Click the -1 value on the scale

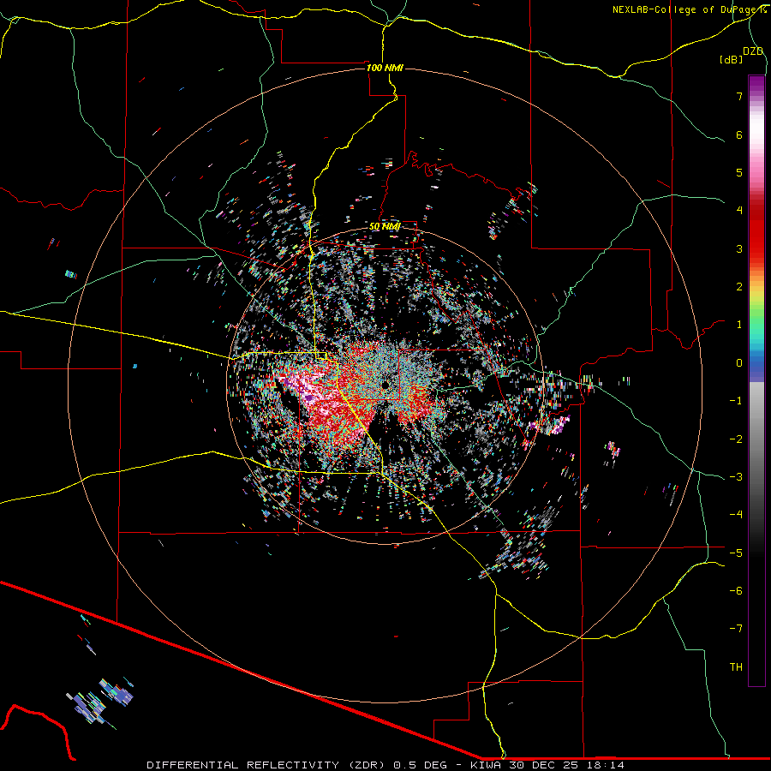coord(736,401)
